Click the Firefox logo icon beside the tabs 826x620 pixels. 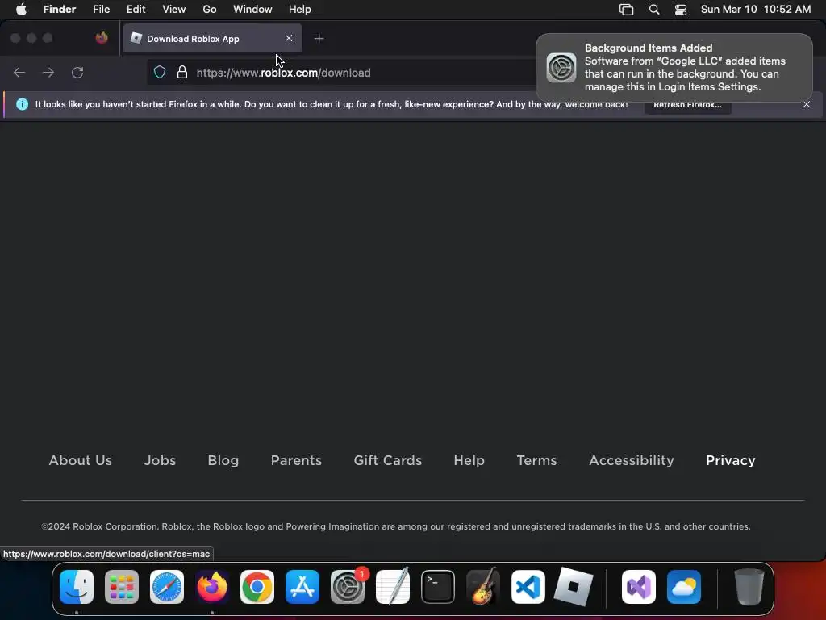click(102, 38)
